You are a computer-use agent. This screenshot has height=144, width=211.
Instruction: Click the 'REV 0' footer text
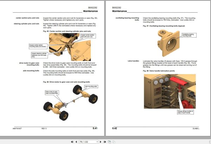[x=44, y=129]
